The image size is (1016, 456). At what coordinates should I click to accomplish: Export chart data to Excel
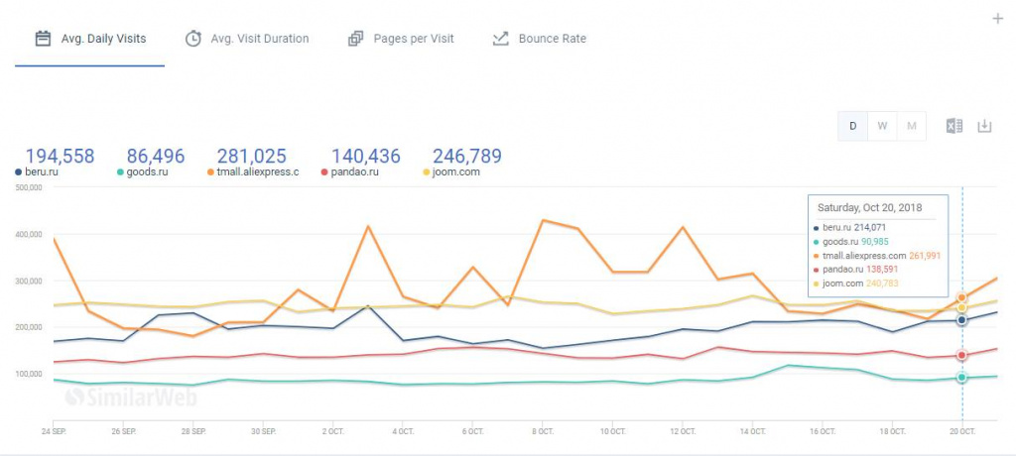click(x=954, y=126)
